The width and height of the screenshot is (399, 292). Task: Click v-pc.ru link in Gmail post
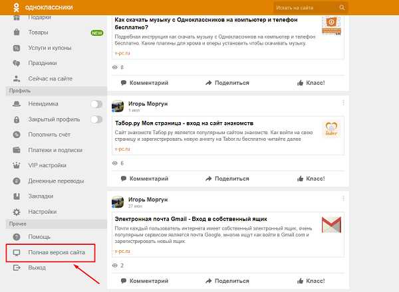click(122, 251)
